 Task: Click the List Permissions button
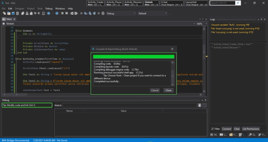[x=251, y=129]
